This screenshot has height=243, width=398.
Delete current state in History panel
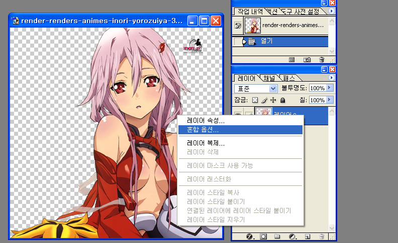point(322,60)
